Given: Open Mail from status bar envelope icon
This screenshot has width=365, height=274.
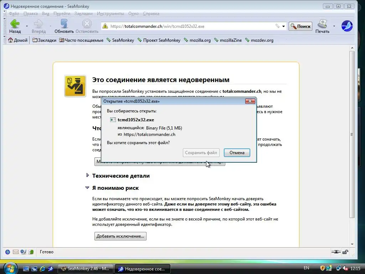Looking at the screenshot, I should point(16,252).
